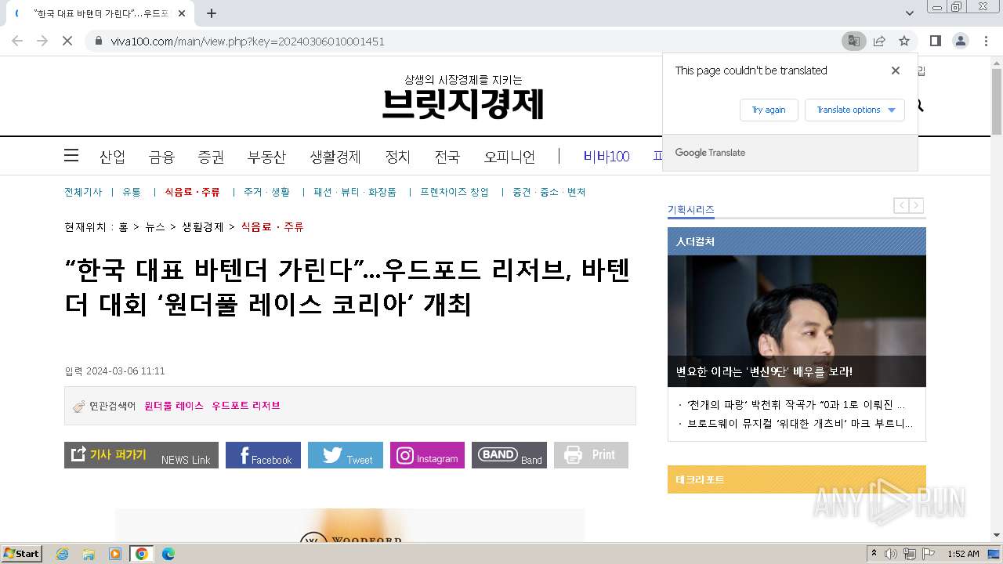Close the translate popup
The height and width of the screenshot is (564, 1003).
pos(896,70)
